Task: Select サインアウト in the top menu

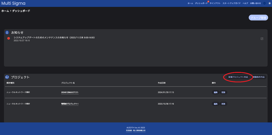Action: 215,3
